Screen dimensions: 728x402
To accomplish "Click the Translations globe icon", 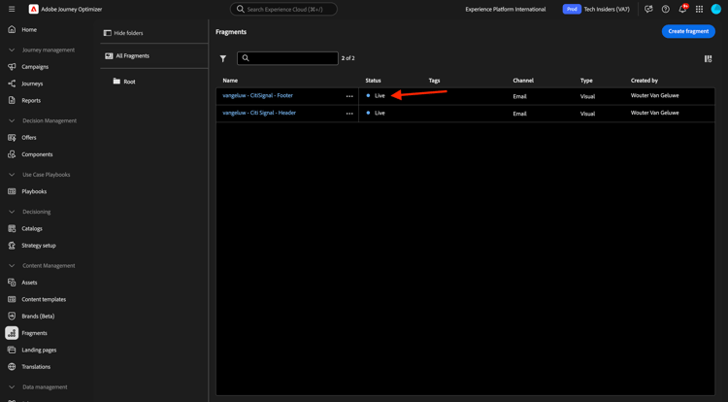I will click(12, 366).
